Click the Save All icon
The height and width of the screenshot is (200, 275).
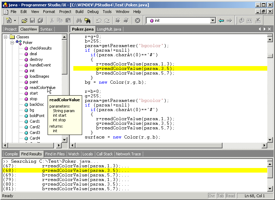pyautogui.click(x=41, y=21)
